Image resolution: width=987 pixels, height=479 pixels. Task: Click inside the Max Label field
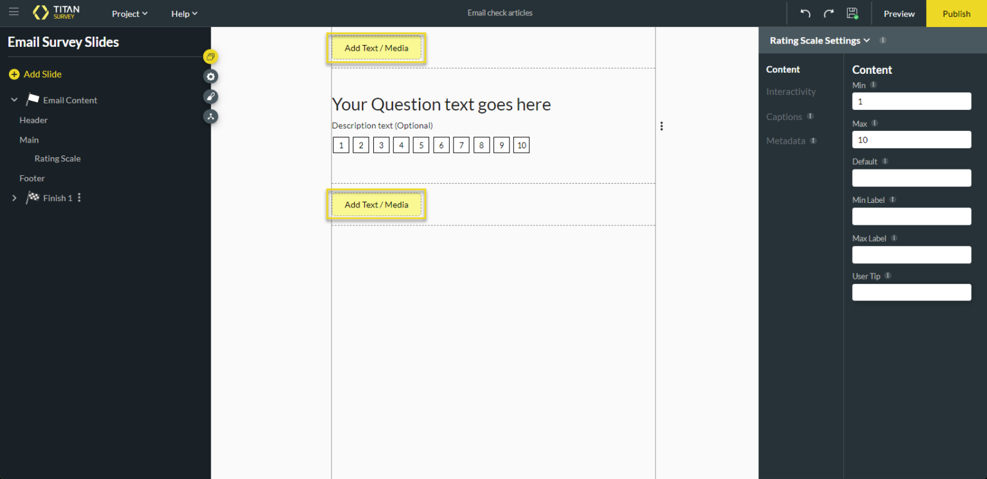point(911,254)
